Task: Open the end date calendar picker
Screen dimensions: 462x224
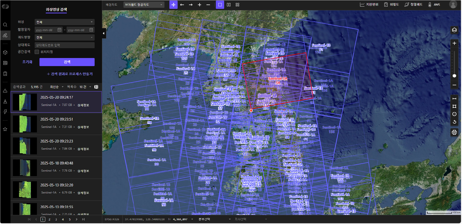Action: [91, 30]
